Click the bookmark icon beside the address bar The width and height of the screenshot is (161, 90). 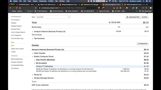click(x=36, y=8)
